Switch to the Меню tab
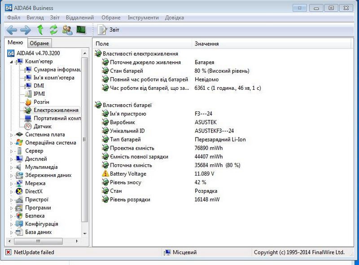359x265 pixels. point(15,42)
